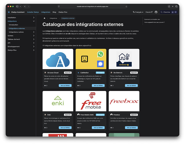Open the freebox logo thumbnail

pos(124,101)
